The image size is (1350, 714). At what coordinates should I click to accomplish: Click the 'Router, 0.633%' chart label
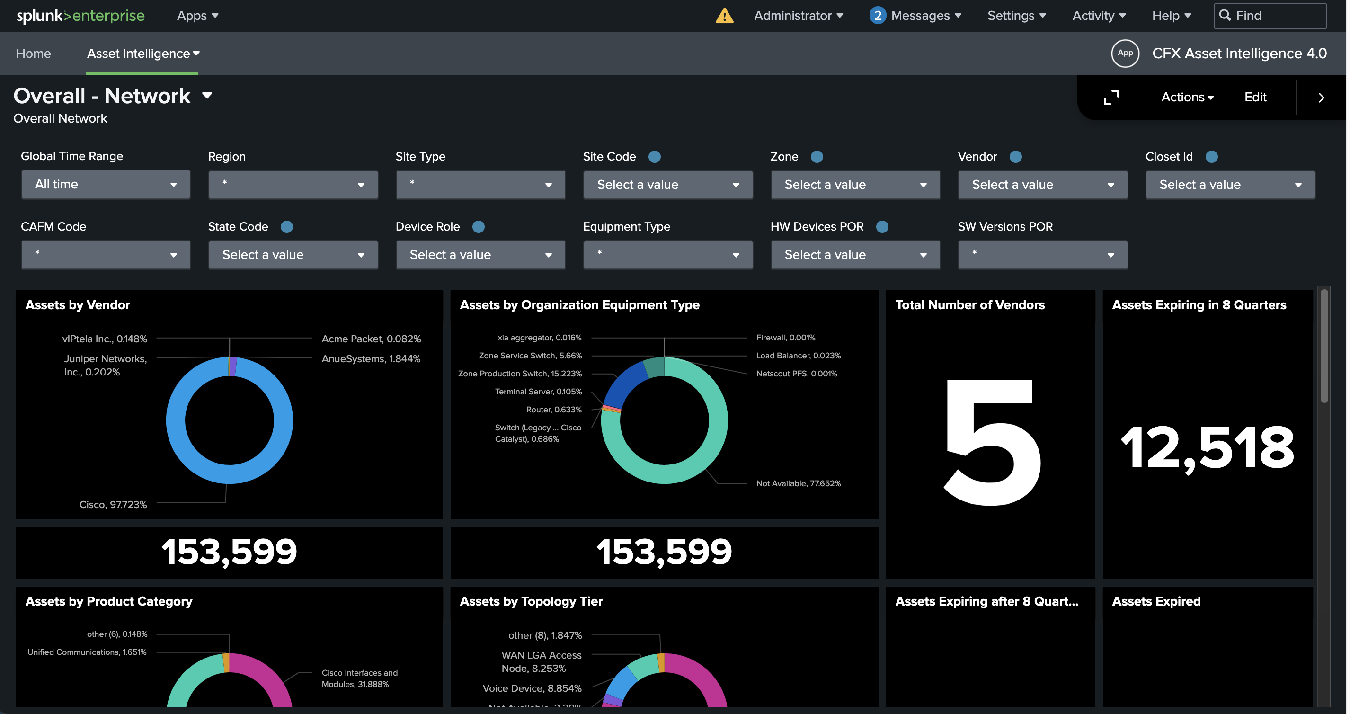pyautogui.click(x=554, y=410)
